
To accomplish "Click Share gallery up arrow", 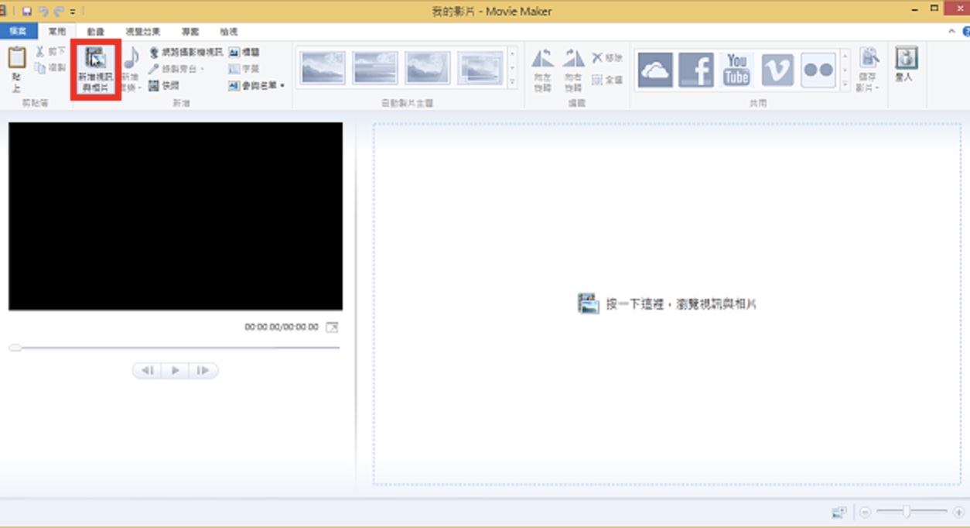I will point(845,55).
